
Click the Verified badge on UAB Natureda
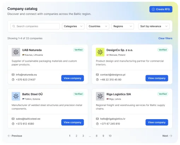(79, 50)
